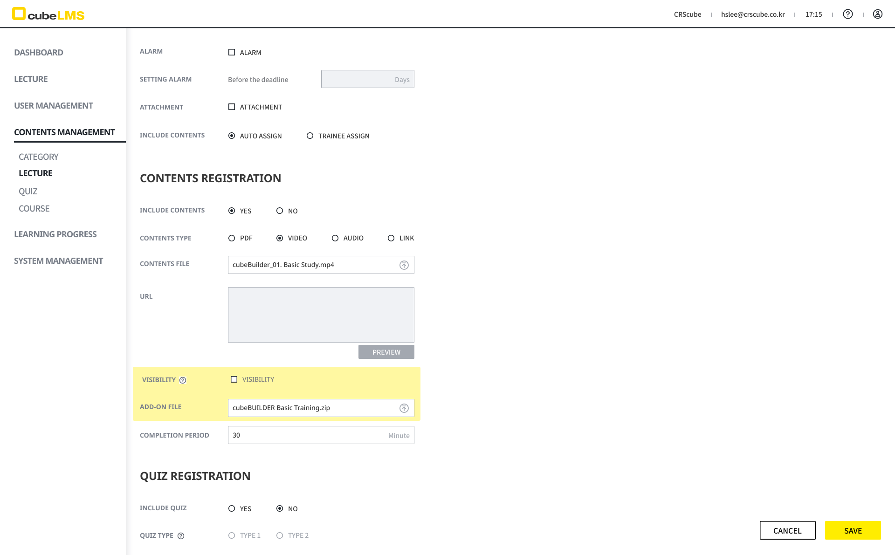
Task: Go to Quiz submenu item
Action: click(28, 192)
